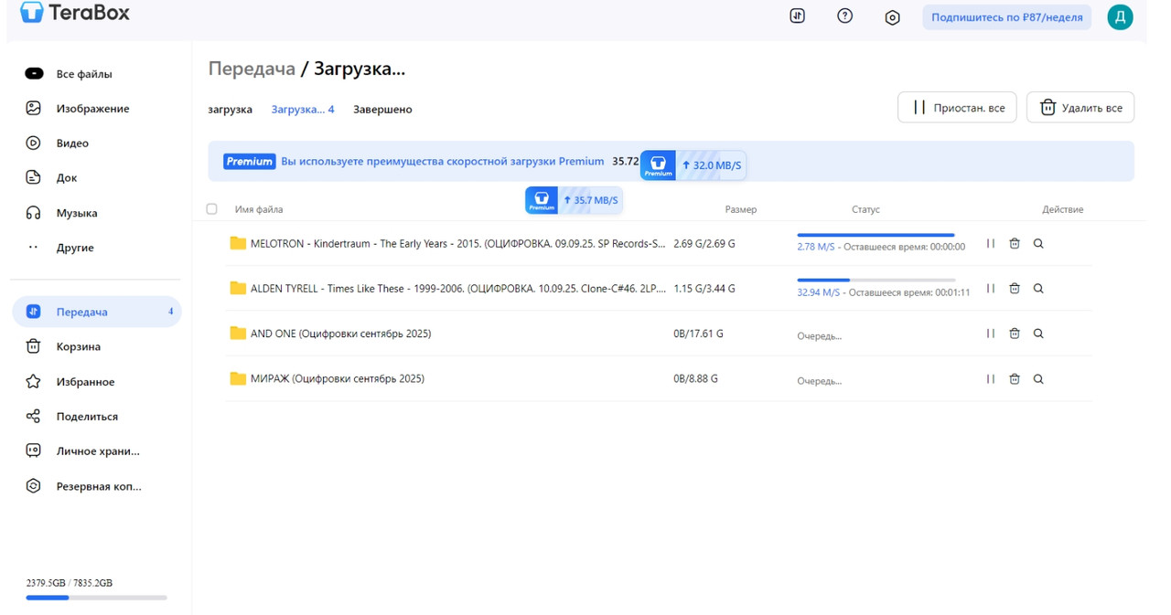Click the MELOTRON - Kindertraum file name
Screen dimensions: 1171x615
point(458,244)
